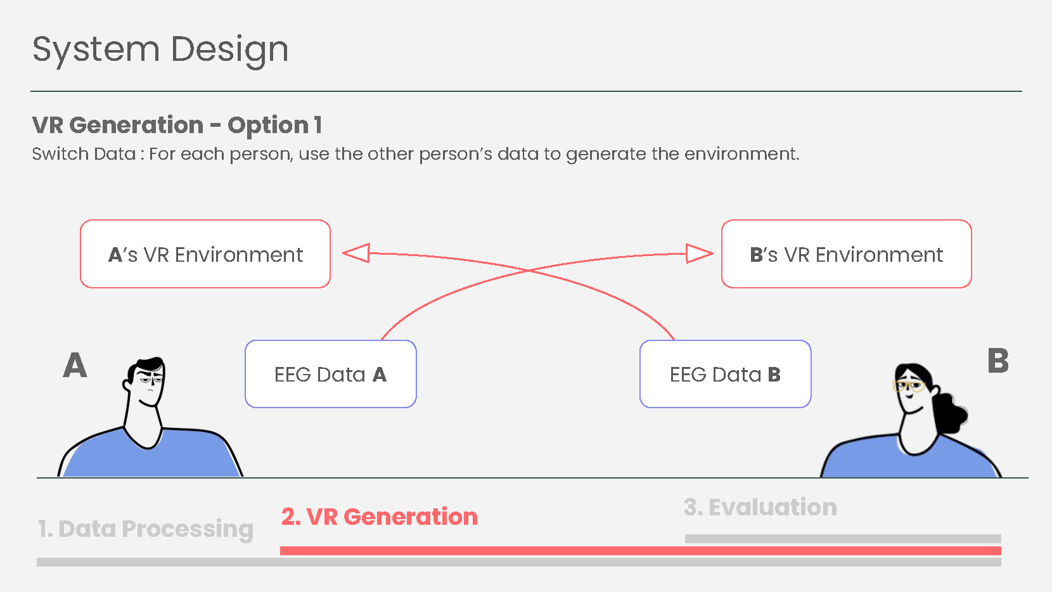1052x592 pixels.
Task: Go to the 1. Data Processing step
Action: point(146,529)
